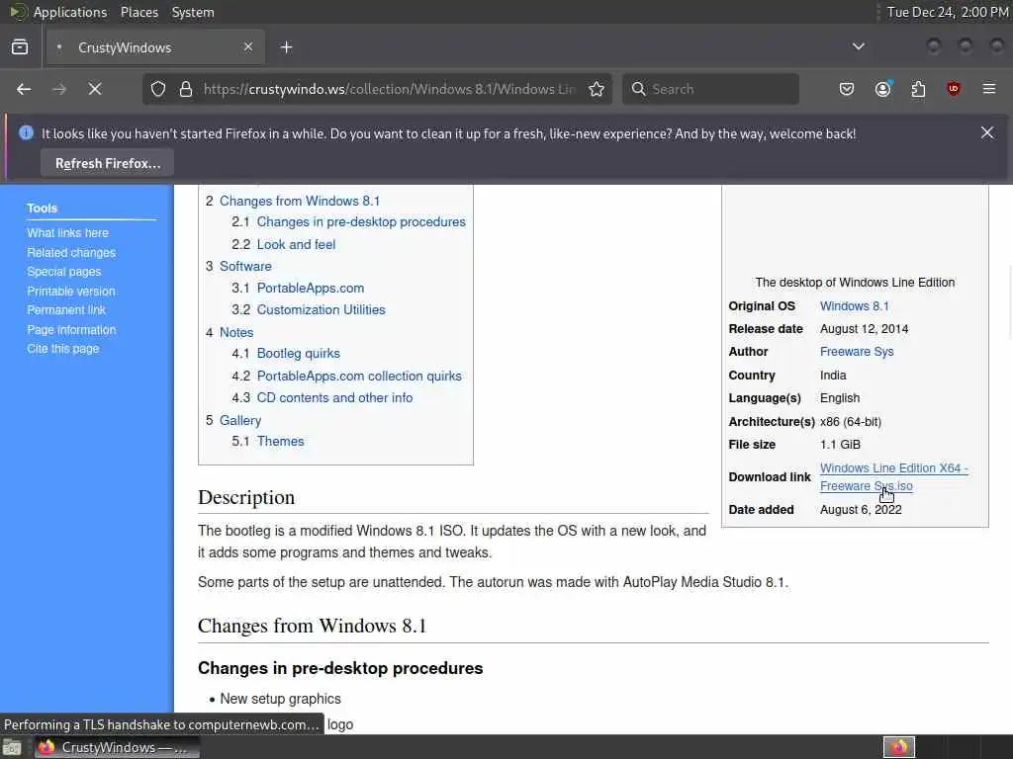
Task: Click the architecture value x86 (64-bit)
Action: click(850, 421)
